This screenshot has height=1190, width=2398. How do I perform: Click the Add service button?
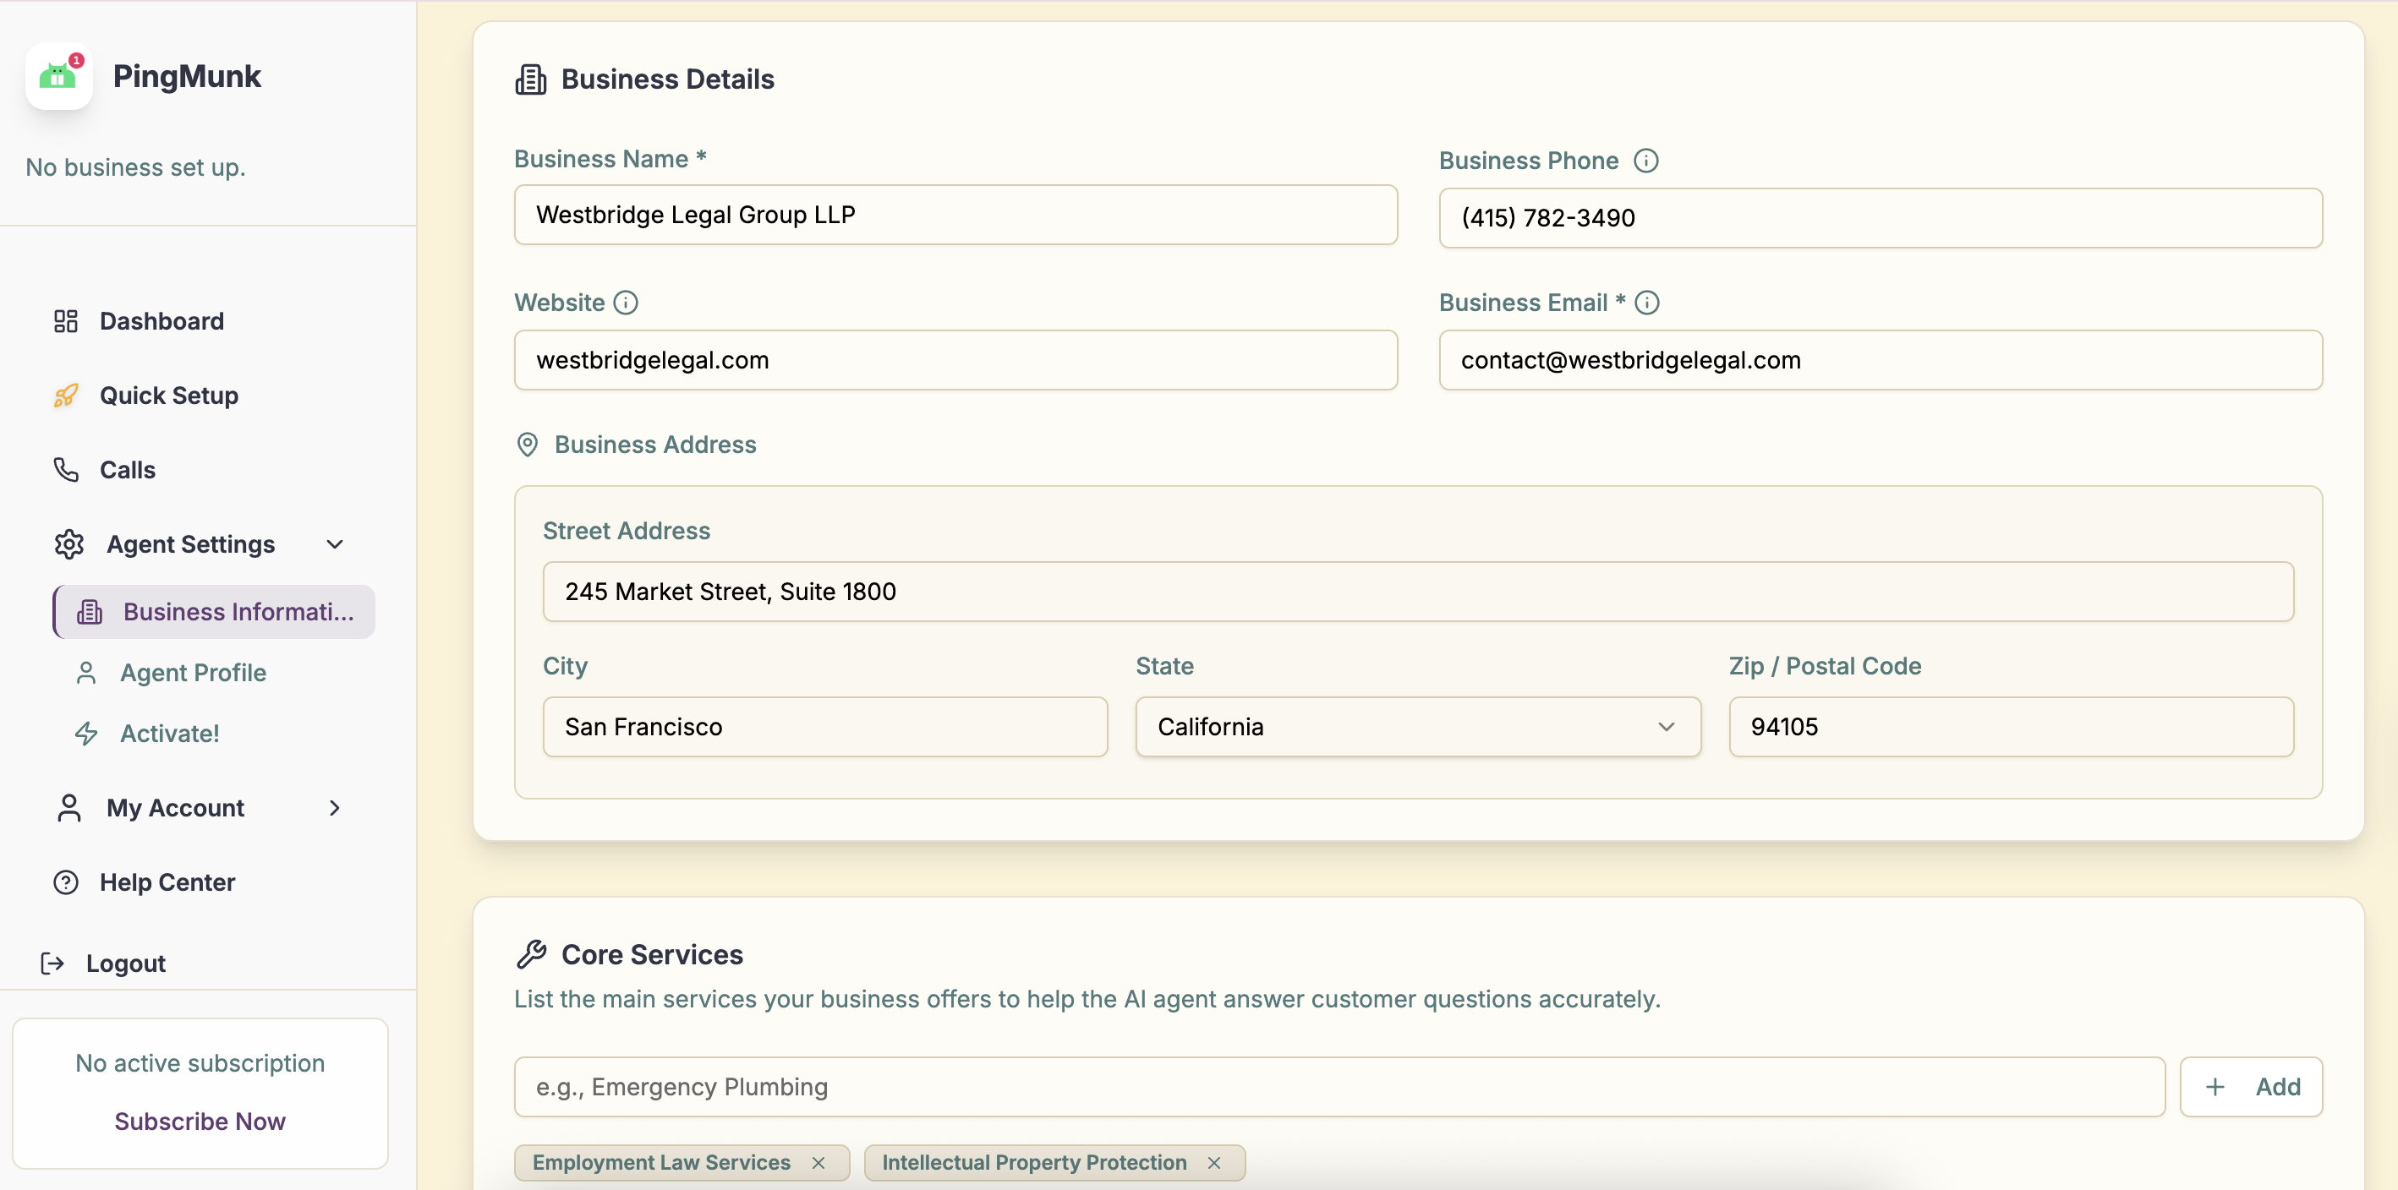[x=2251, y=1087]
